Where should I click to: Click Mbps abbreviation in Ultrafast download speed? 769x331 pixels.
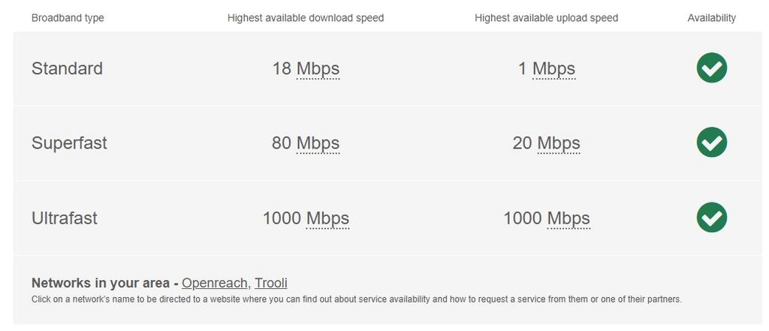[x=327, y=218]
